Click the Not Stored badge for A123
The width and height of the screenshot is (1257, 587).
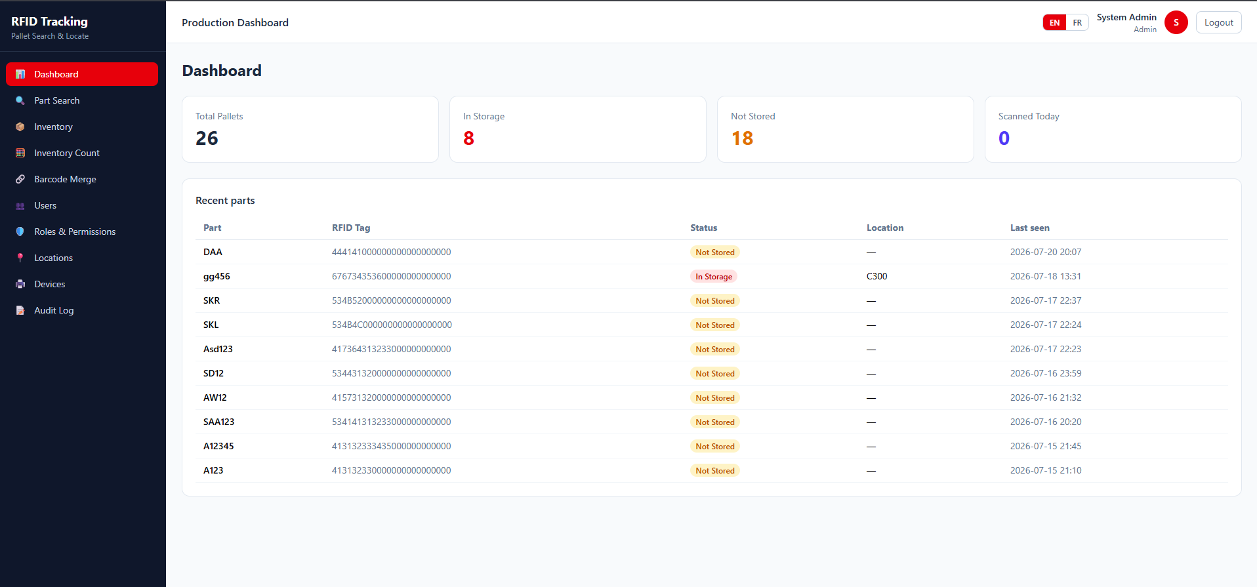[x=715, y=470]
